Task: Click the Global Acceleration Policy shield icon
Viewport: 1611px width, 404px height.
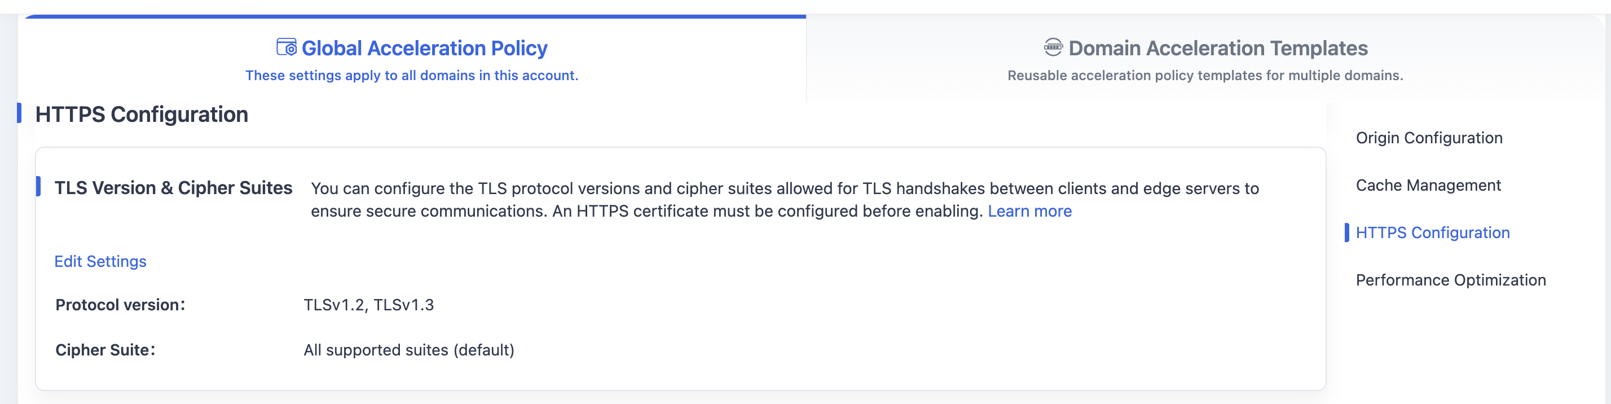Action: 287,47
